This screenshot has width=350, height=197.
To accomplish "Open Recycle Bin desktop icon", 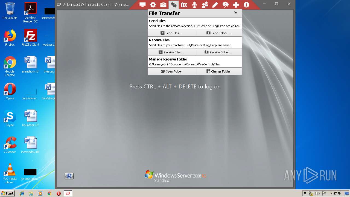I will (x=10, y=11).
